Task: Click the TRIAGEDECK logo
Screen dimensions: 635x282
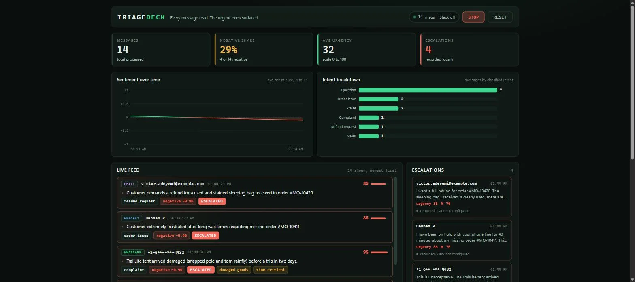Action: (141, 17)
